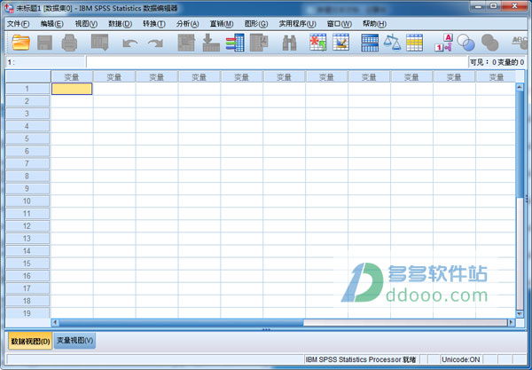Open the 窗口(W) menu

(x=340, y=24)
